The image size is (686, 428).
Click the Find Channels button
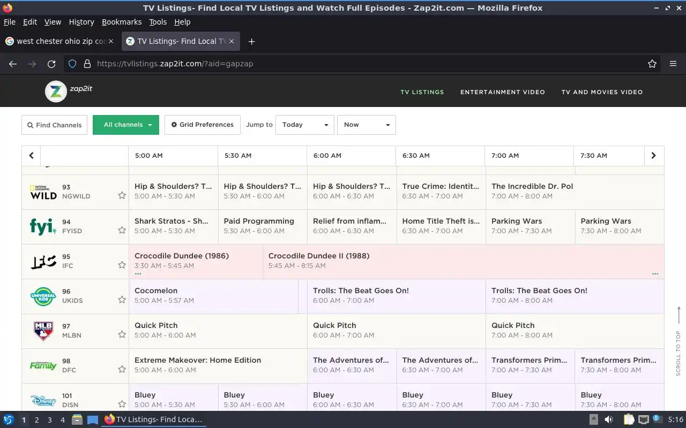pos(54,125)
